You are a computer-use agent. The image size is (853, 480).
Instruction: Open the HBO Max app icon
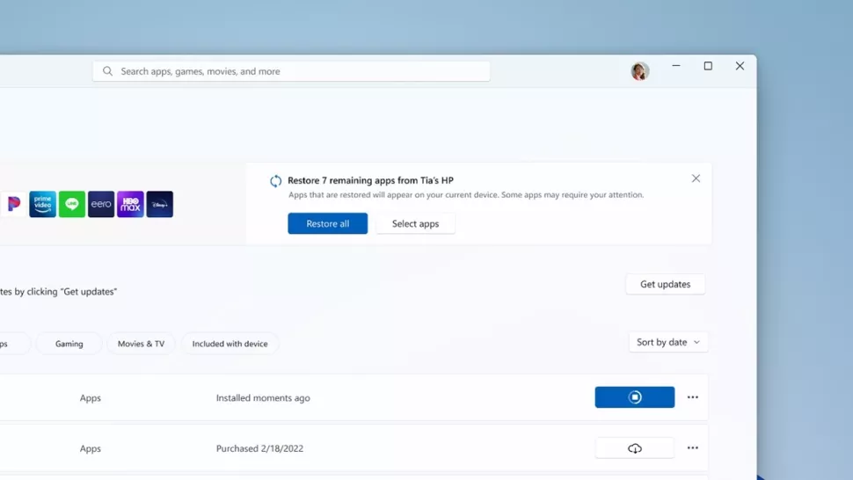coord(130,204)
